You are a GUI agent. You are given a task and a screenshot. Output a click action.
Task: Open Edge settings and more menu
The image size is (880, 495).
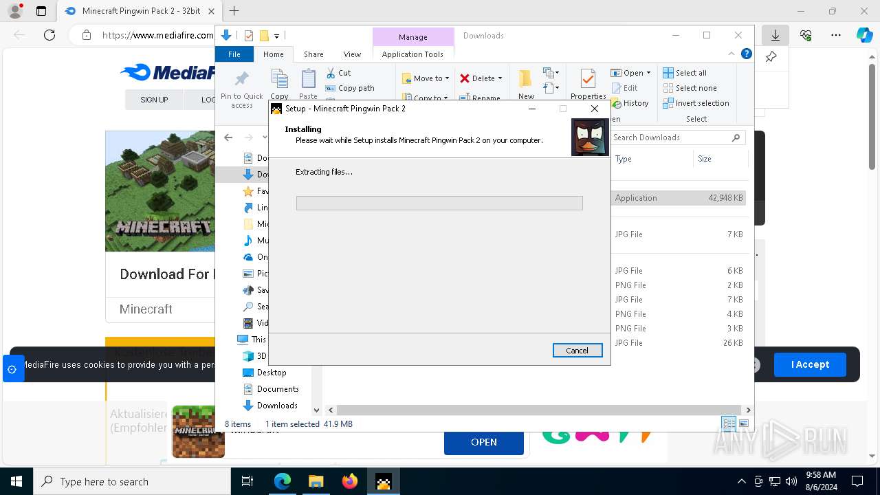(836, 35)
